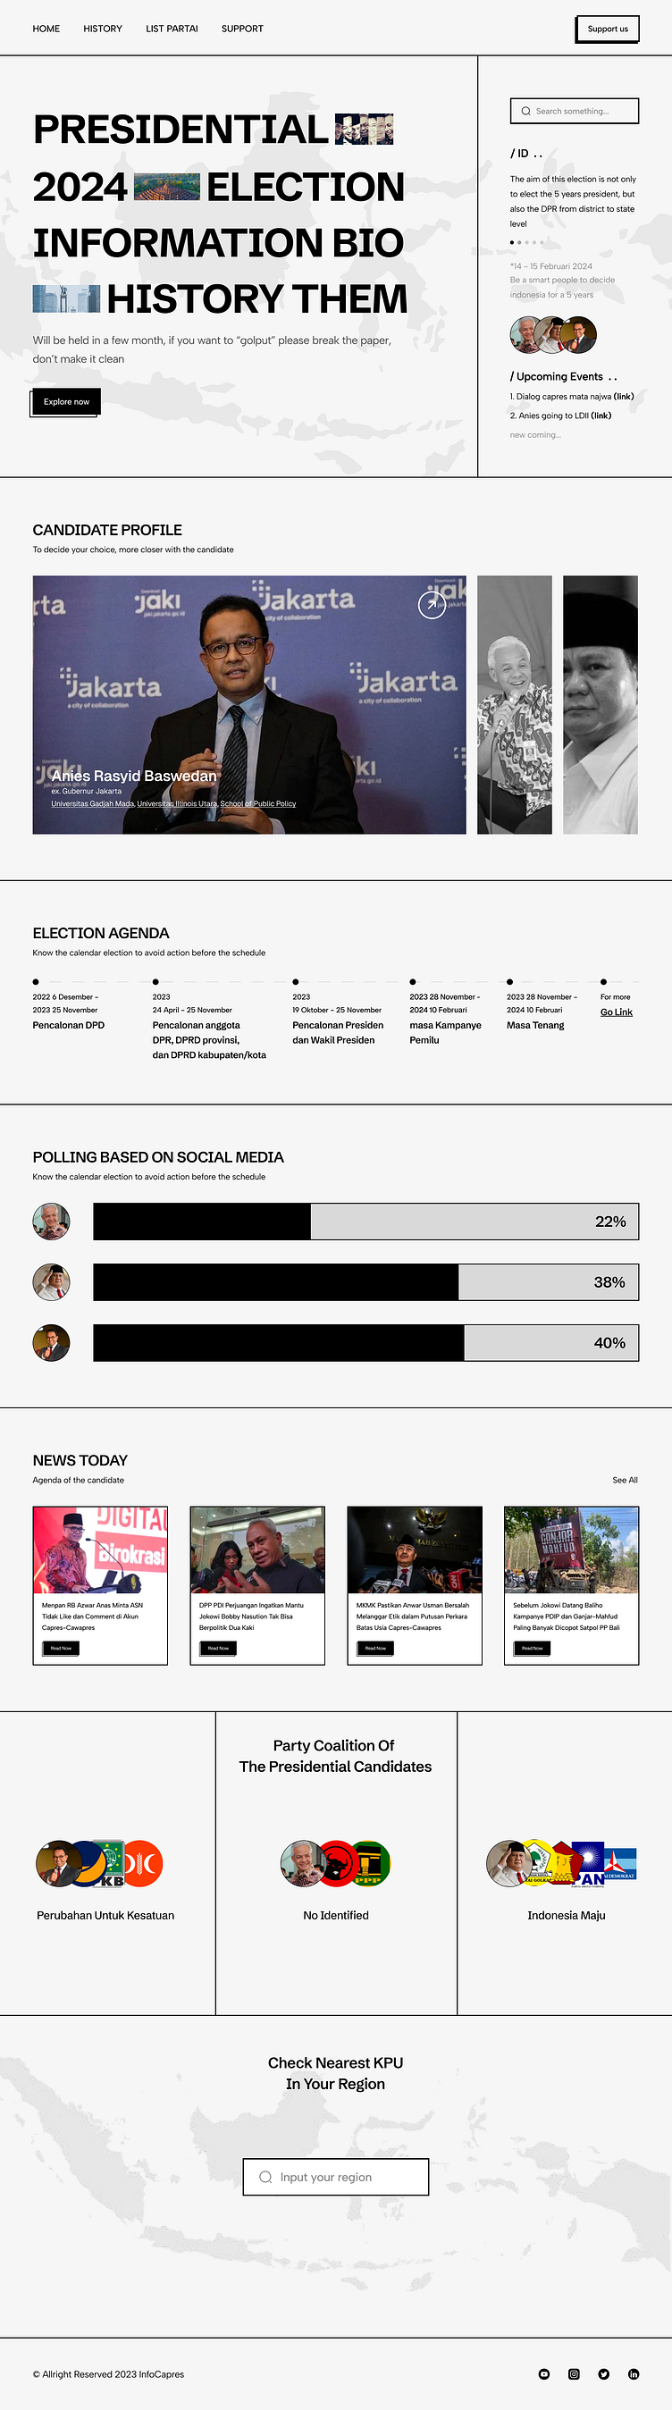Open See All news link
Image resolution: width=672 pixels, height=2410 pixels.
pos(625,1480)
